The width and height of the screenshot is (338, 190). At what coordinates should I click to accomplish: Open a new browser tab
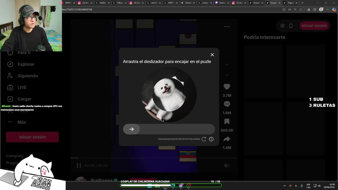coord(302,3)
